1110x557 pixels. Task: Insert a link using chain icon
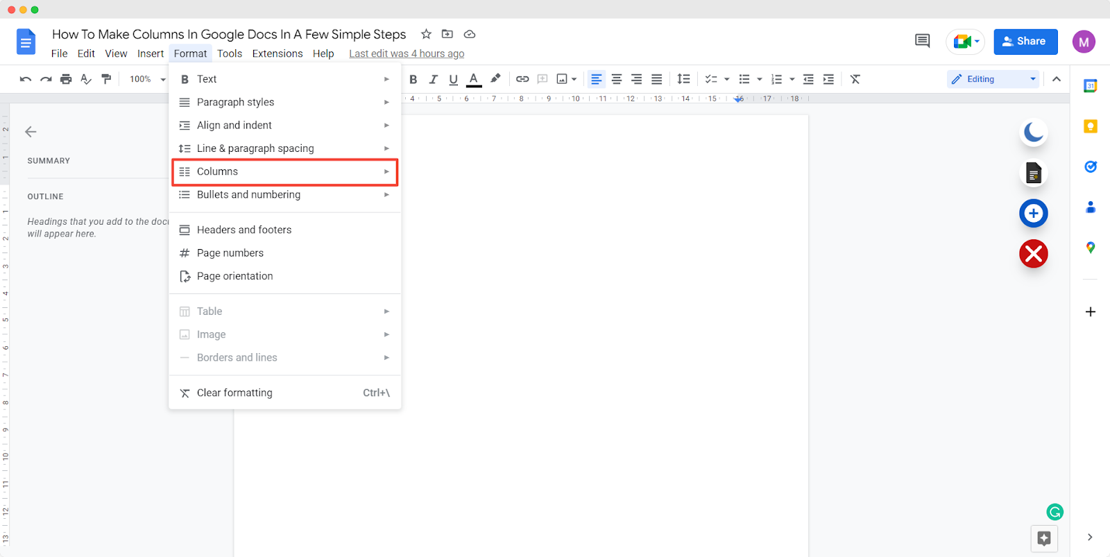pos(522,79)
